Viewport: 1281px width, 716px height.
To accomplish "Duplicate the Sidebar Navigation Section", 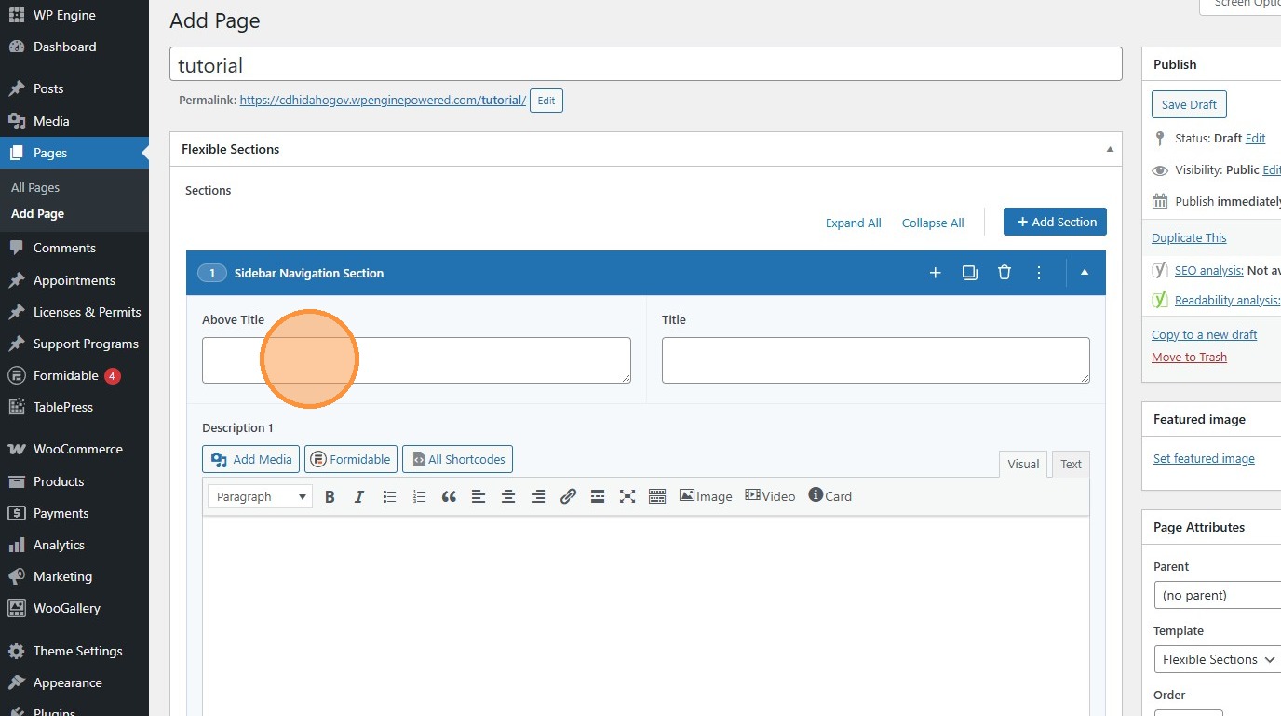I will coord(970,273).
